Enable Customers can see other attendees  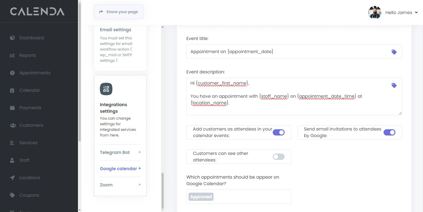279,157
